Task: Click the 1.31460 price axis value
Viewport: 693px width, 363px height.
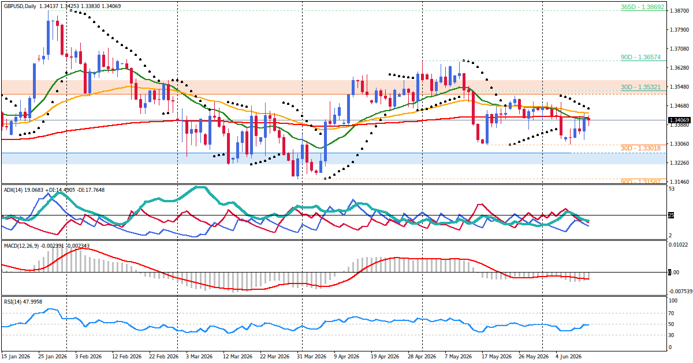Action: [x=678, y=182]
